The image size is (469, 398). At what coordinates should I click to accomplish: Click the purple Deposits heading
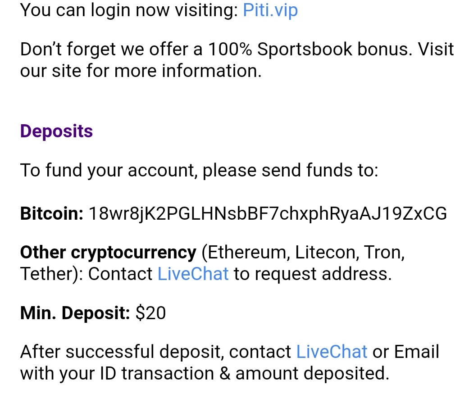[x=56, y=131]
